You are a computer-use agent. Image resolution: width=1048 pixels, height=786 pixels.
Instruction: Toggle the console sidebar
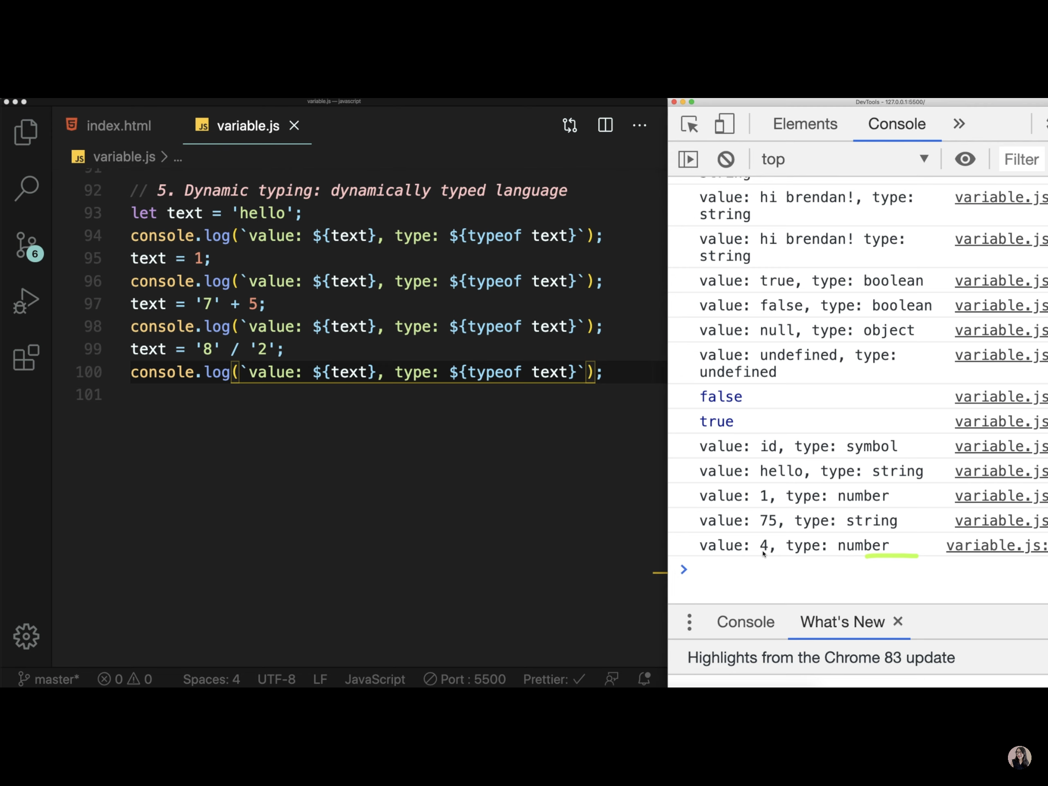tap(688, 159)
